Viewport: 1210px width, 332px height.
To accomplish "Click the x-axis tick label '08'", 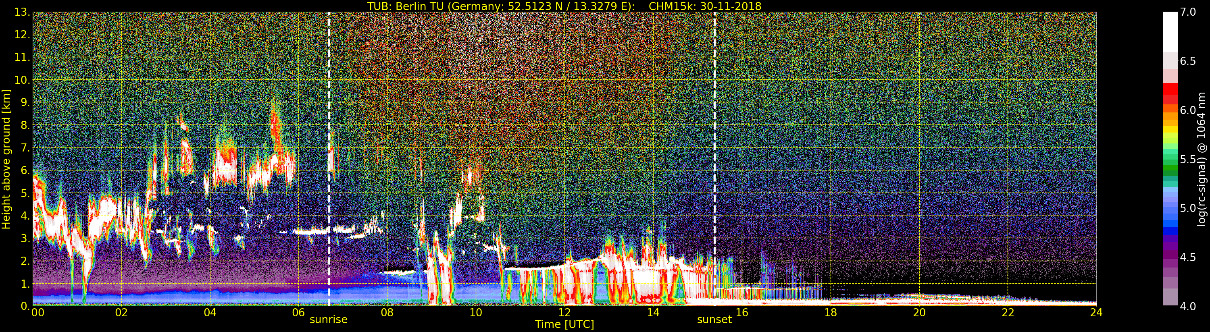I will (x=387, y=312).
